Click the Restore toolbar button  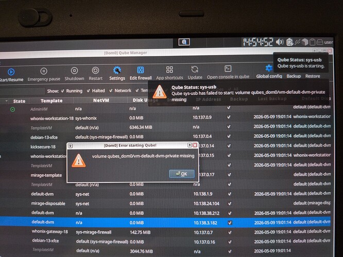313,76
